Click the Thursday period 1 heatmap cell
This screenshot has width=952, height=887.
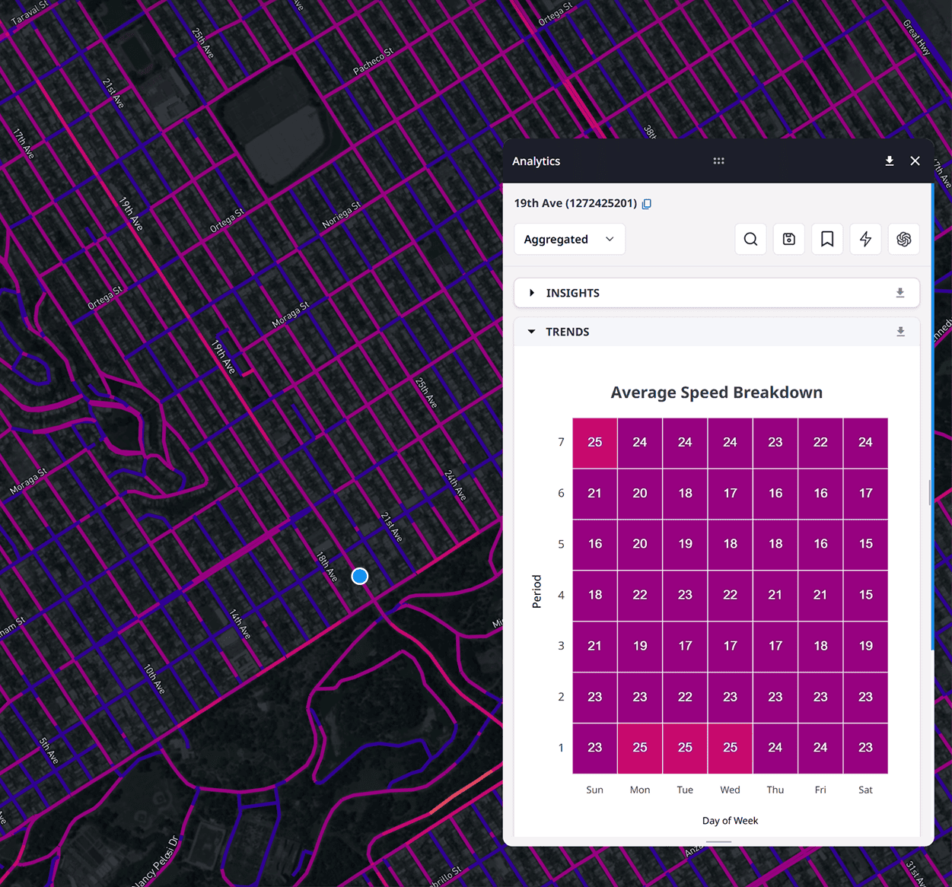(x=775, y=748)
